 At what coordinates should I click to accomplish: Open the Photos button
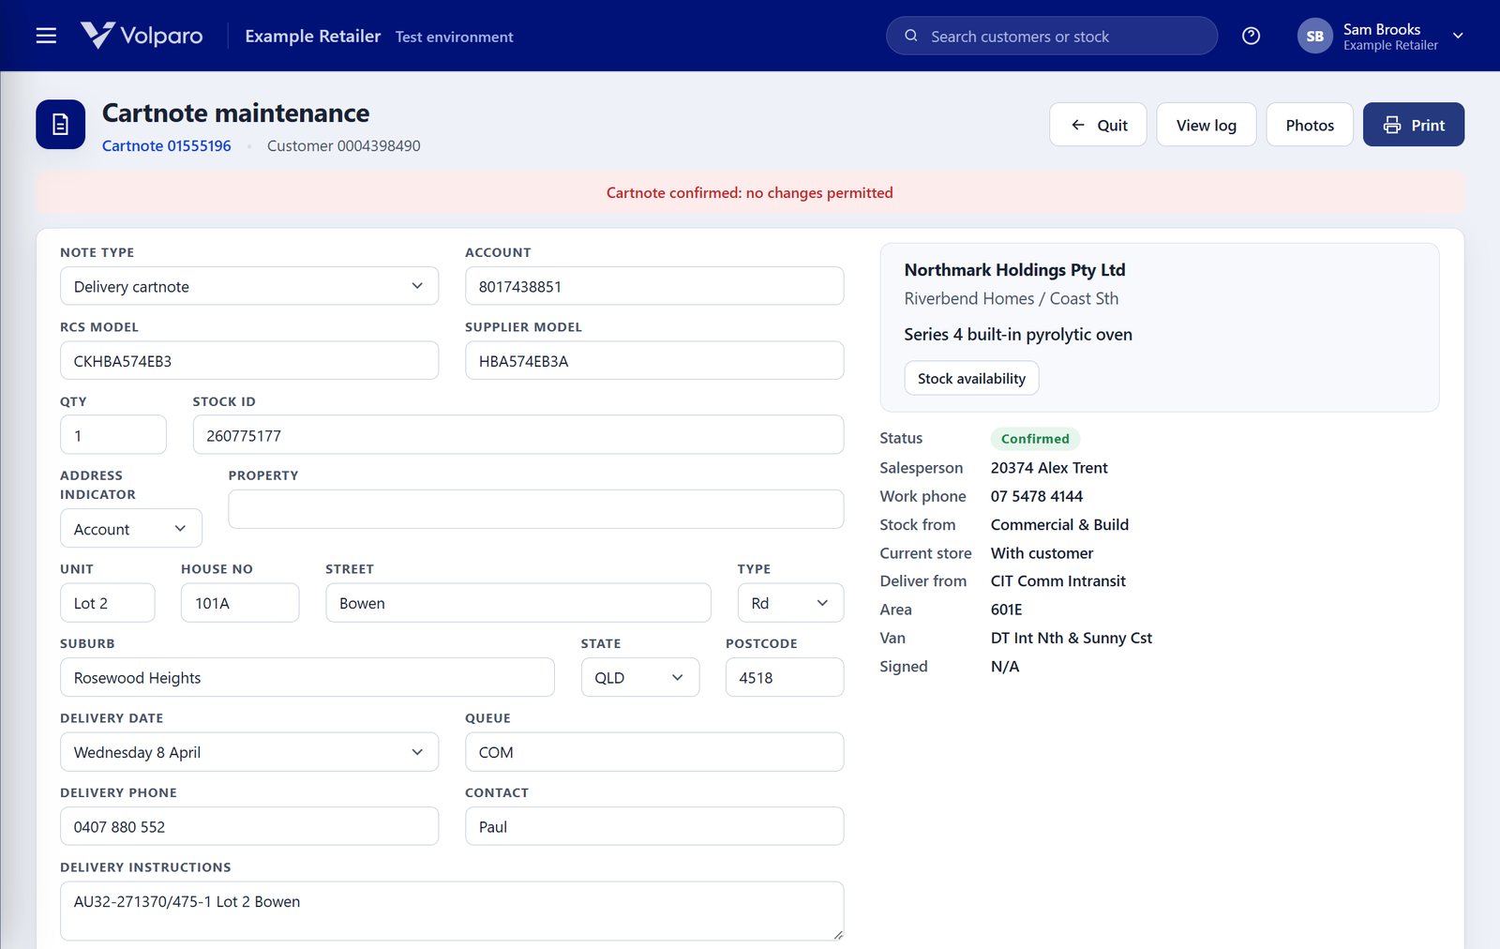pyautogui.click(x=1309, y=125)
